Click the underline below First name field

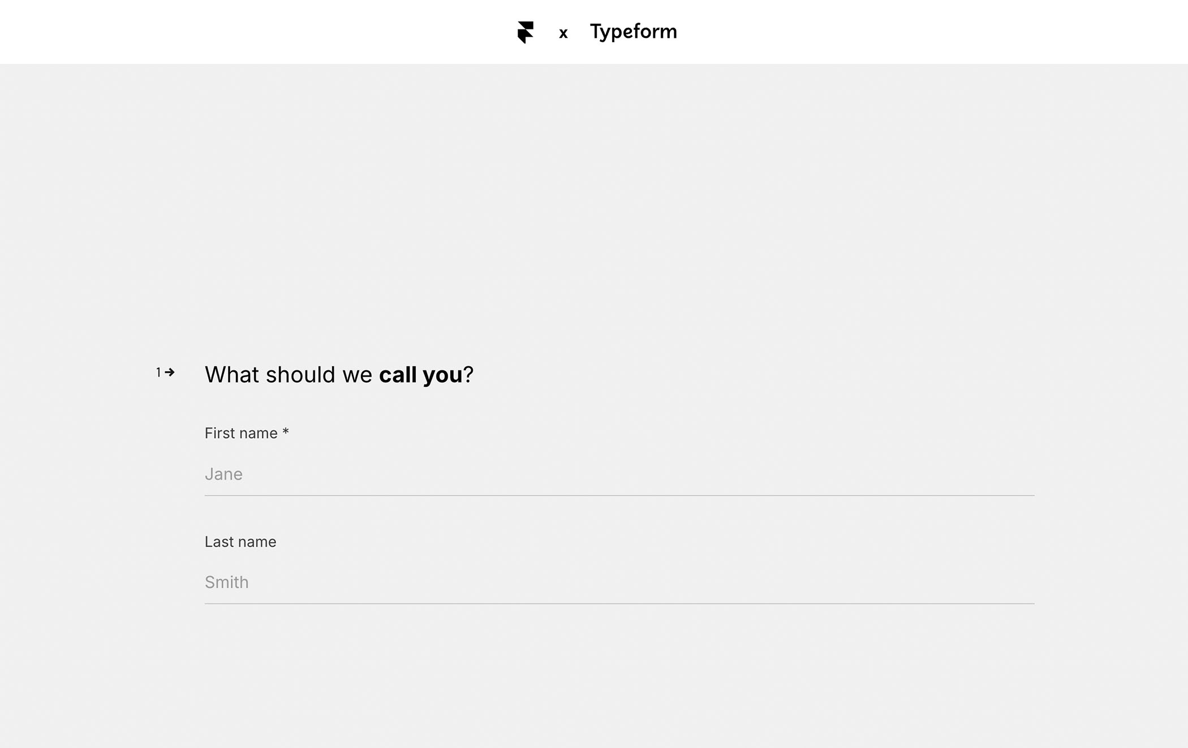[619, 495]
